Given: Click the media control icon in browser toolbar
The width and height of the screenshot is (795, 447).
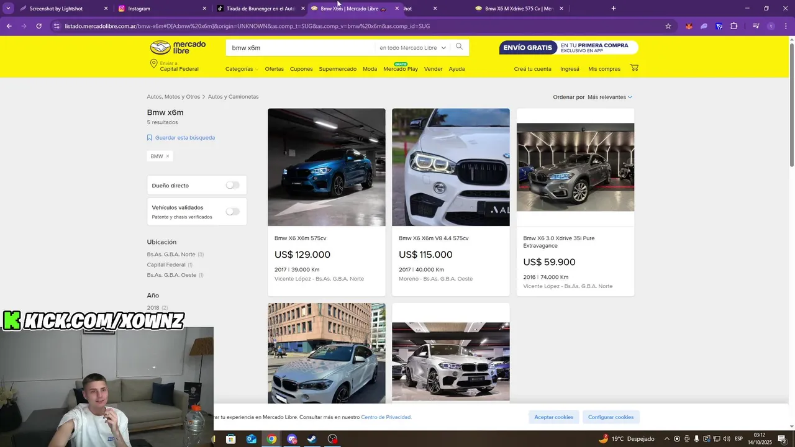Looking at the screenshot, I should tap(756, 26).
